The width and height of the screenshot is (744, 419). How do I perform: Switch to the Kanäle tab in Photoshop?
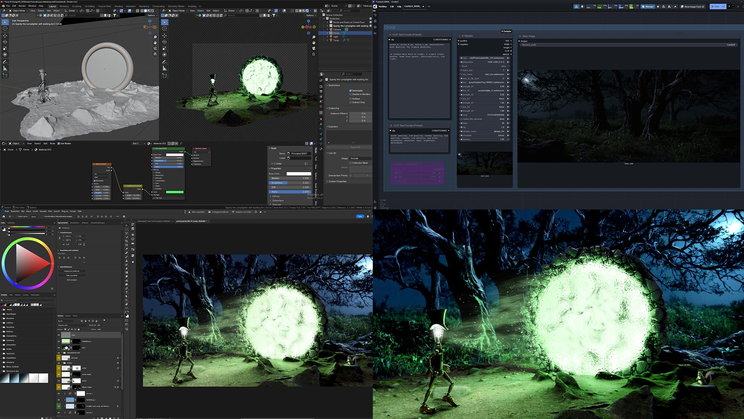coord(68,316)
